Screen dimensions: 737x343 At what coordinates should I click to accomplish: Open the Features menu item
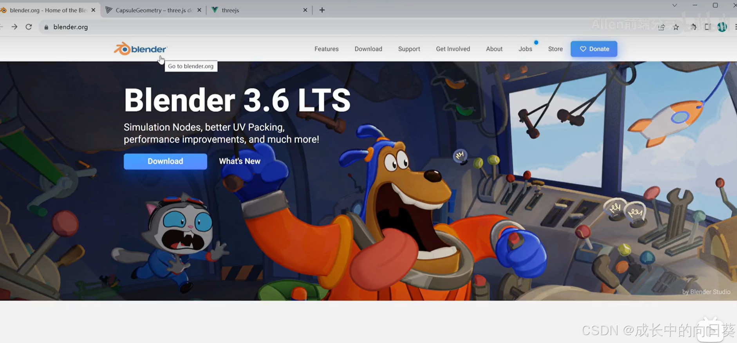[x=326, y=49]
